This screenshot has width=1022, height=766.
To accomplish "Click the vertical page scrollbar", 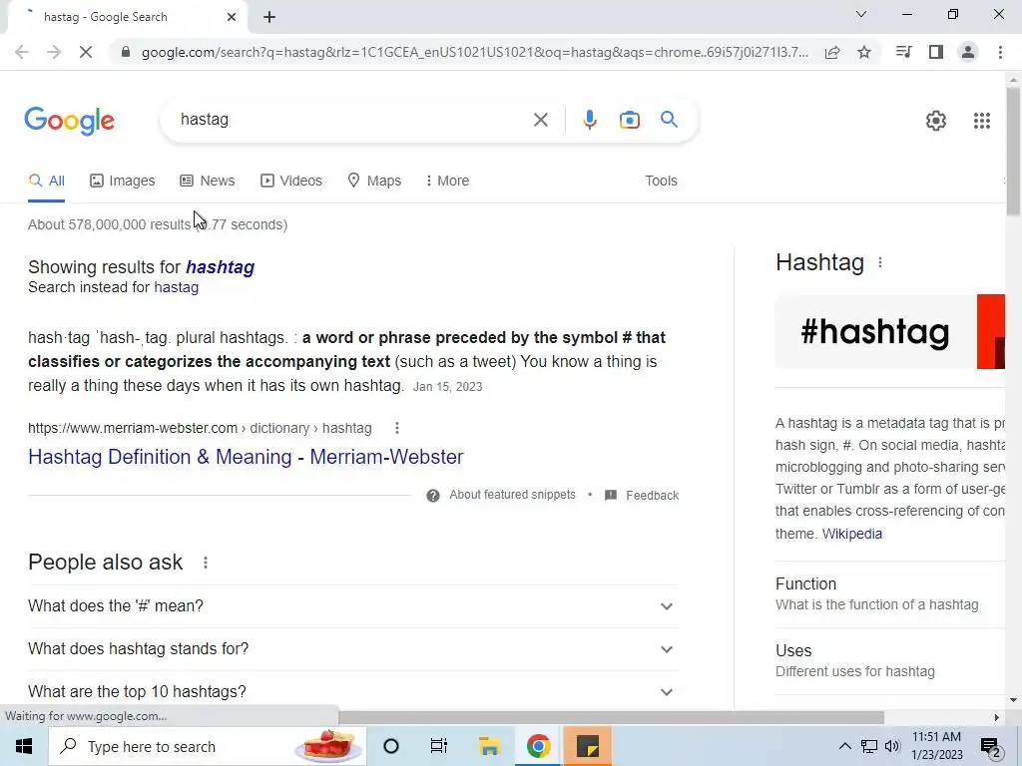I will point(1014,150).
